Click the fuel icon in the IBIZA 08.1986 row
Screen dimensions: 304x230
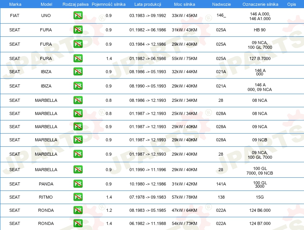click(x=78, y=72)
